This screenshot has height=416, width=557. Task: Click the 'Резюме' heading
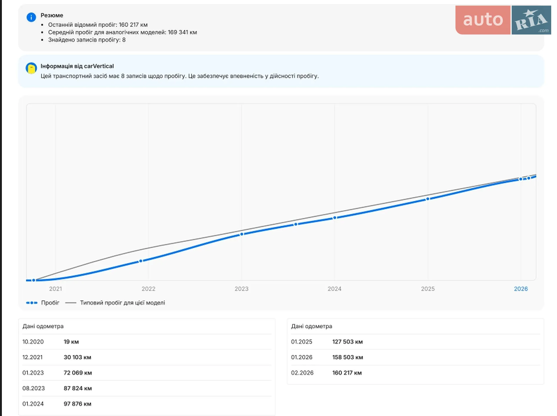click(52, 15)
